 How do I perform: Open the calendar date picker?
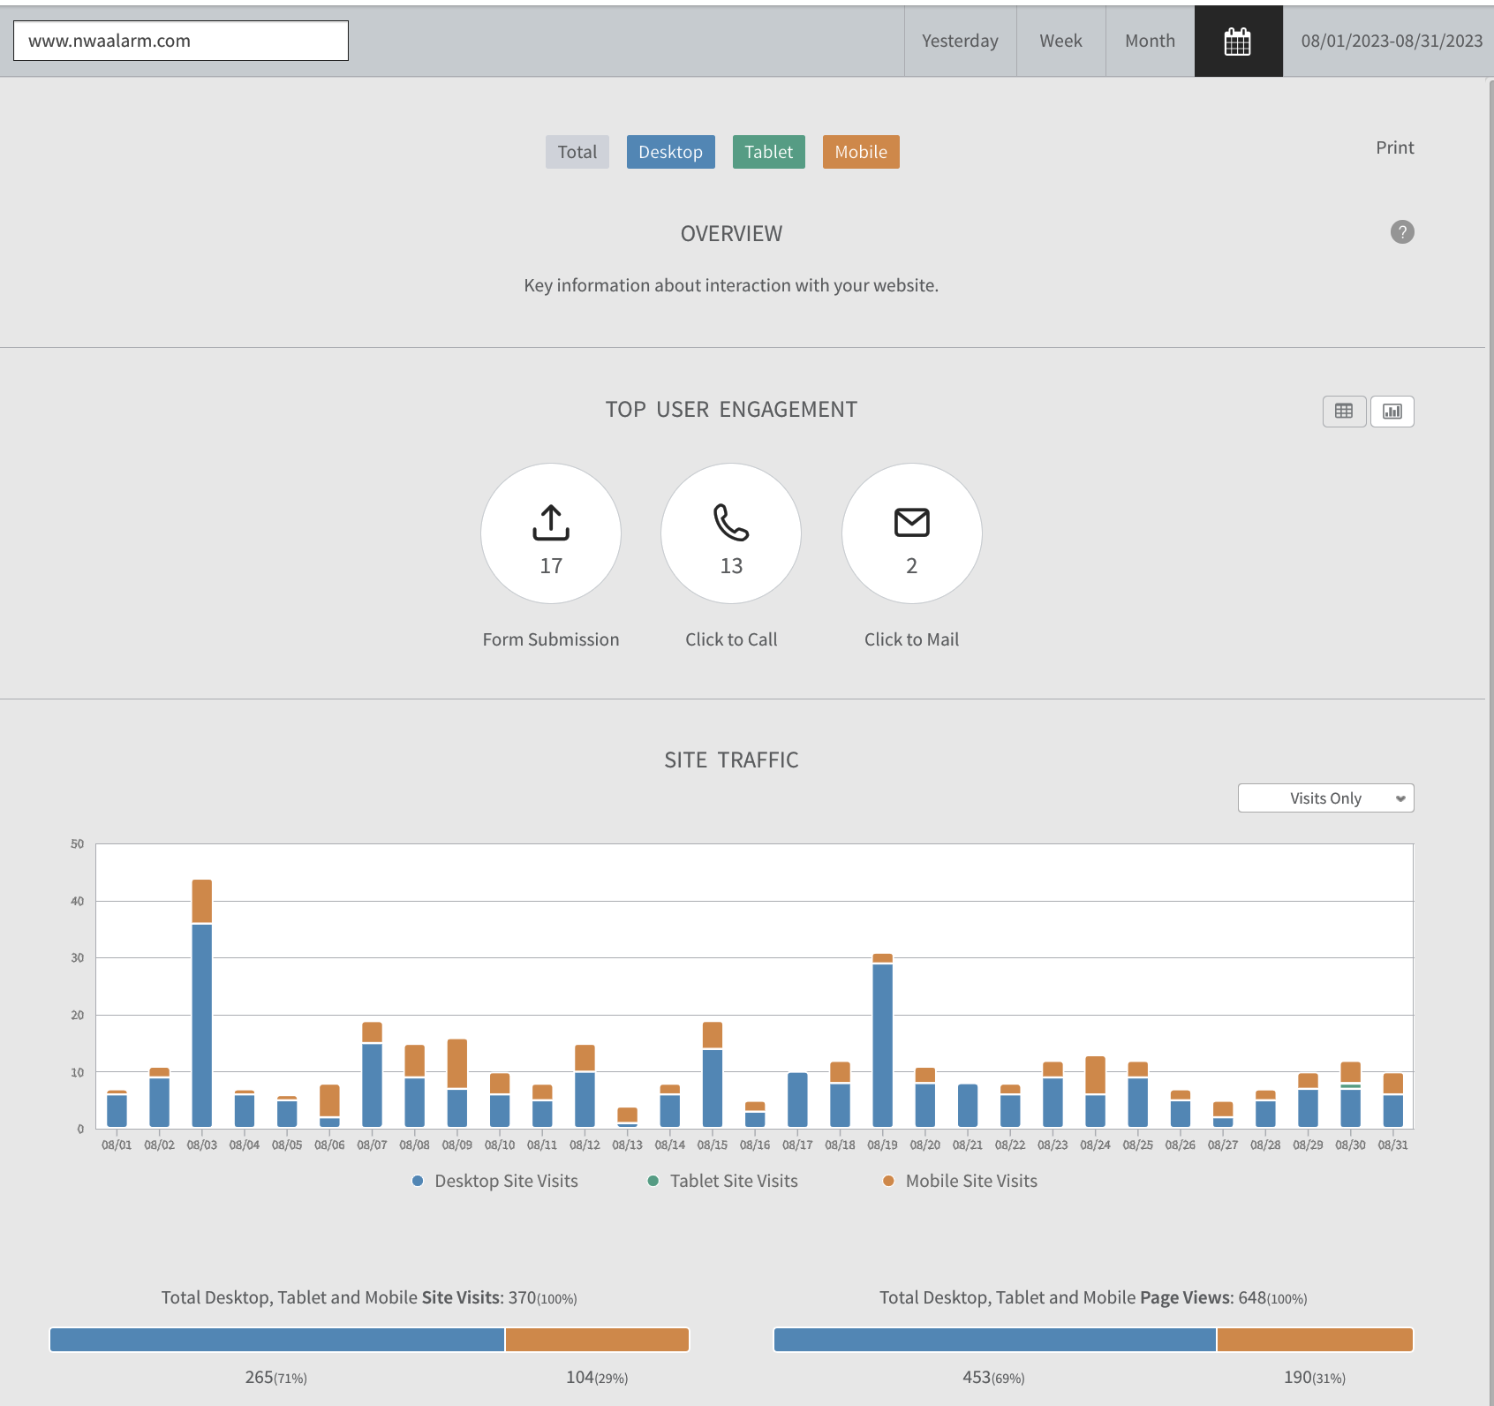pos(1237,42)
